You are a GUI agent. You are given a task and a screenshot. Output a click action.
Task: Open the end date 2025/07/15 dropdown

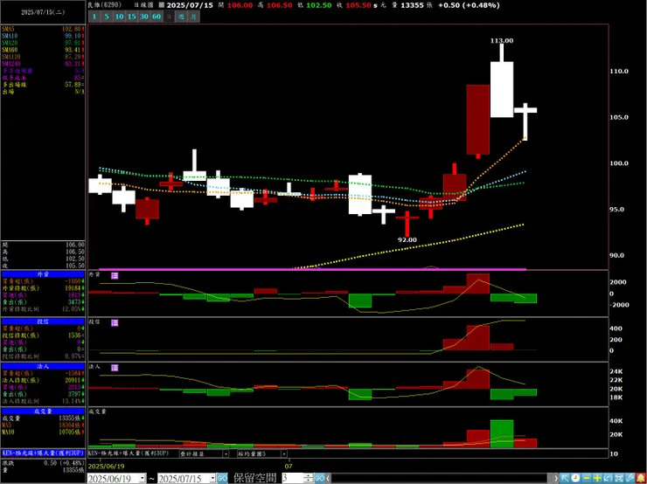coord(212,478)
